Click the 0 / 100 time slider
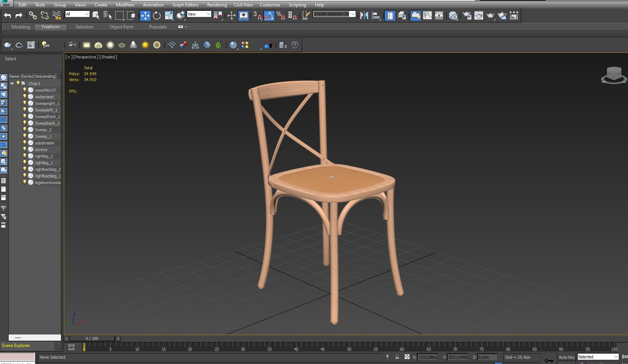 [x=92, y=338]
